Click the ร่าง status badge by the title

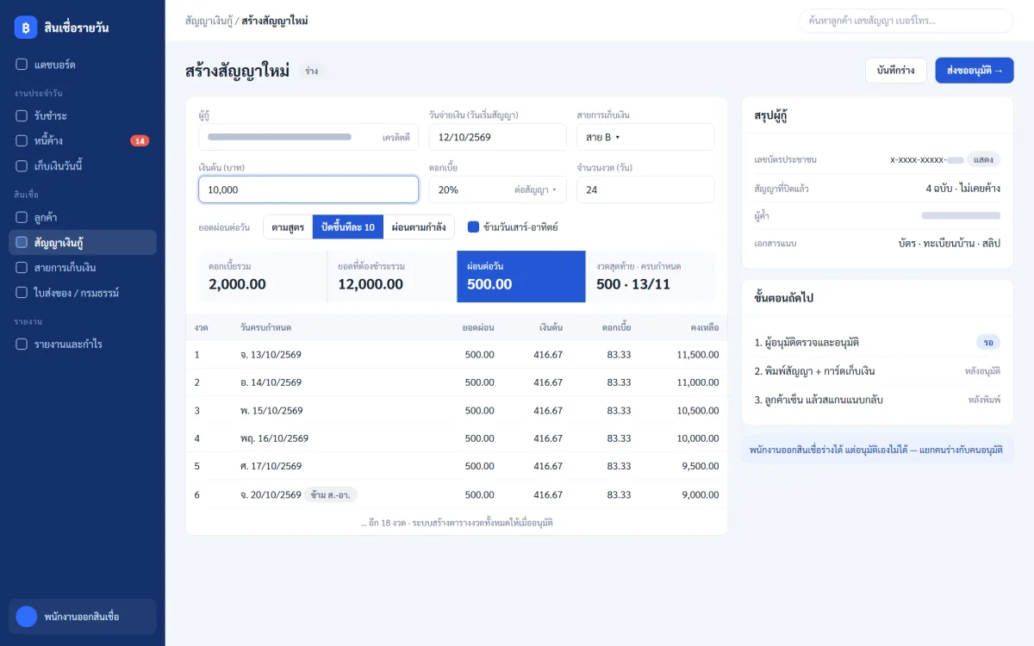[312, 71]
